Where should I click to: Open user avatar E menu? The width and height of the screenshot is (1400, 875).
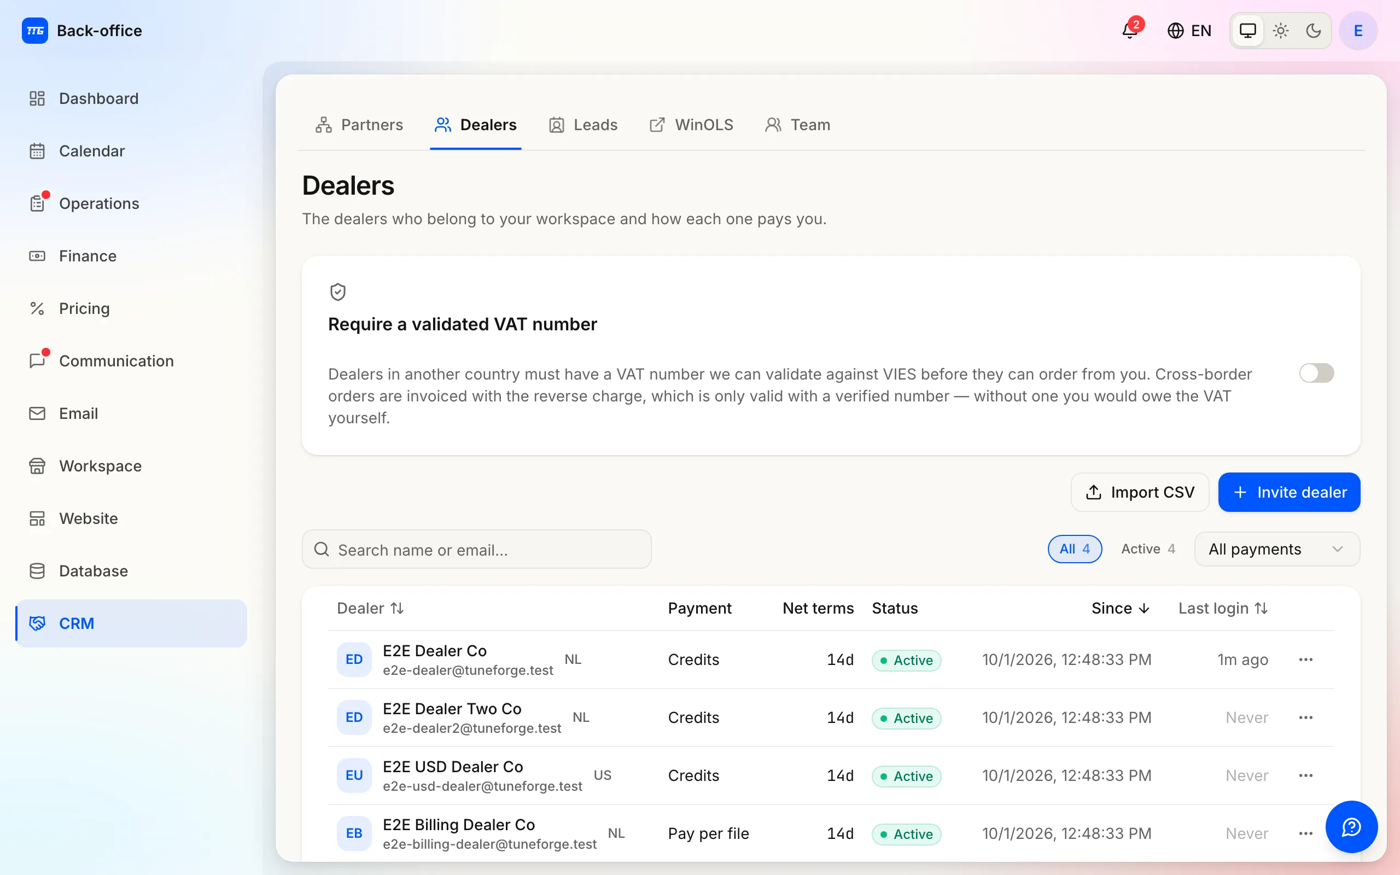1358,31
